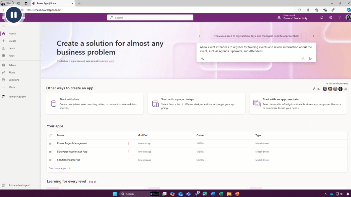
Task: Click the Power Apps search box
Action: point(150,17)
